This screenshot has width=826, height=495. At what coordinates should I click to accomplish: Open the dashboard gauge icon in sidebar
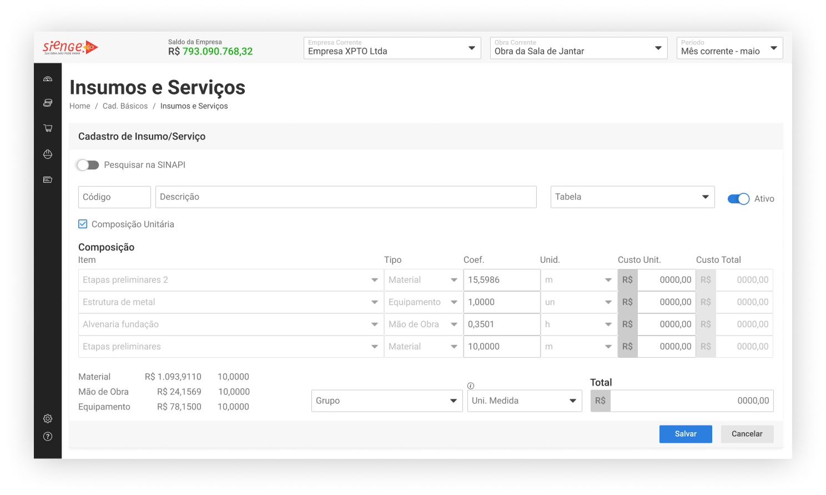(48, 79)
